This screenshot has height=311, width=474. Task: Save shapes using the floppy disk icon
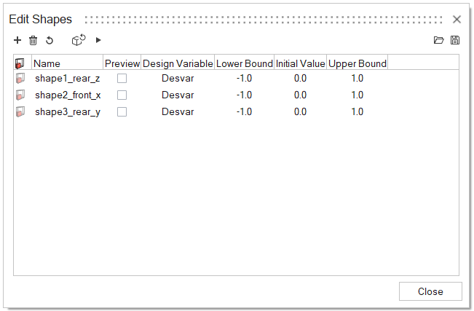(x=455, y=41)
